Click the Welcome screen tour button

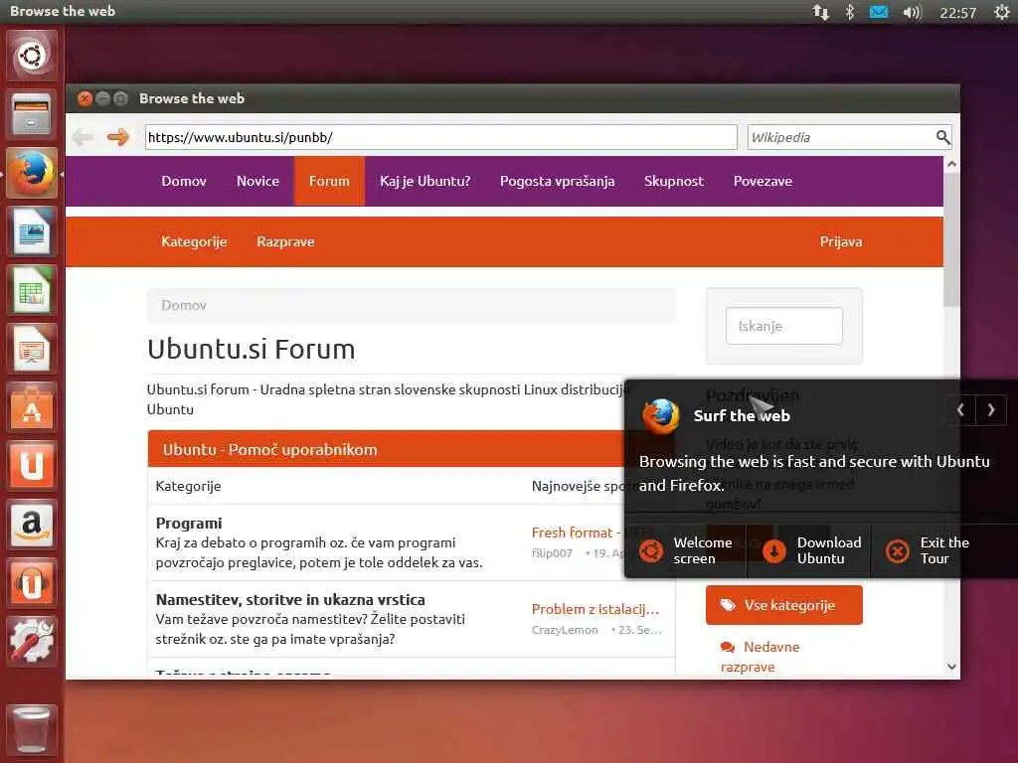686,550
